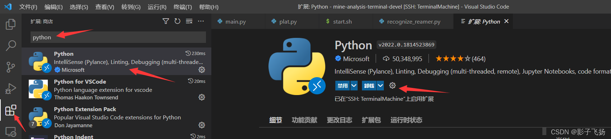Open the dropdown arrow next to 禁用
Screen dimensions: 611x139
point(354,86)
